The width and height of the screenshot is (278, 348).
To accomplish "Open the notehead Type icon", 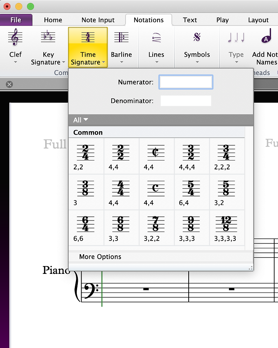I will [236, 37].
